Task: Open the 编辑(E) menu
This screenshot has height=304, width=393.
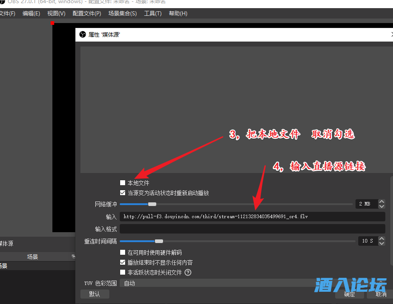Action: (x=31, y=14)
